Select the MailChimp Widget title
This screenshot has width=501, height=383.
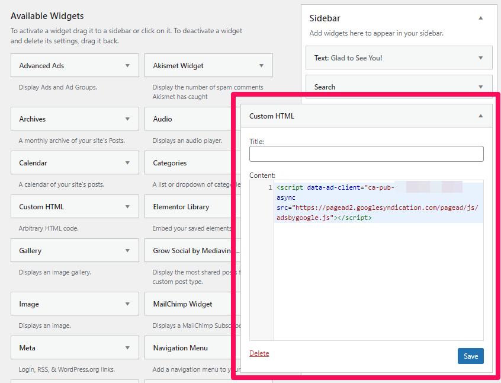pos(182,304)
